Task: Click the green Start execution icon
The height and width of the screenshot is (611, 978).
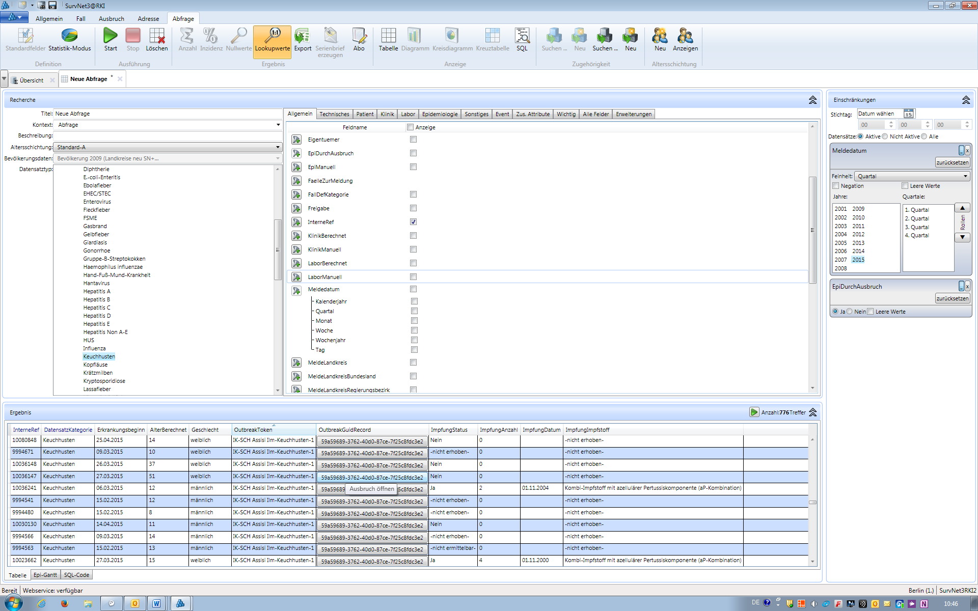Action: coord(110,36)
